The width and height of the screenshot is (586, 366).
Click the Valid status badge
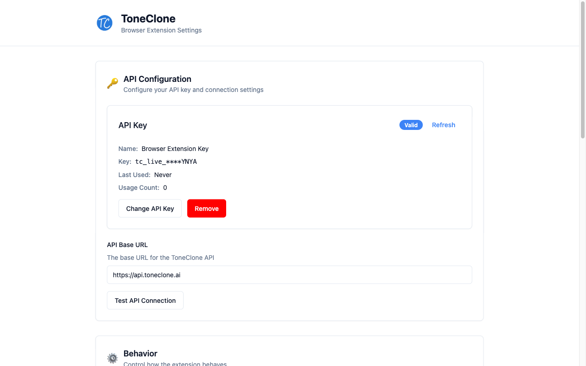411,125
